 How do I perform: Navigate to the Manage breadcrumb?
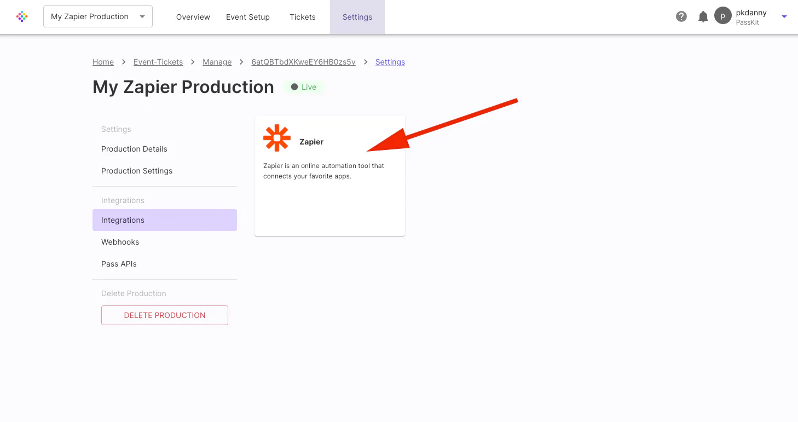pyautogui.click(x=217, y=62)
